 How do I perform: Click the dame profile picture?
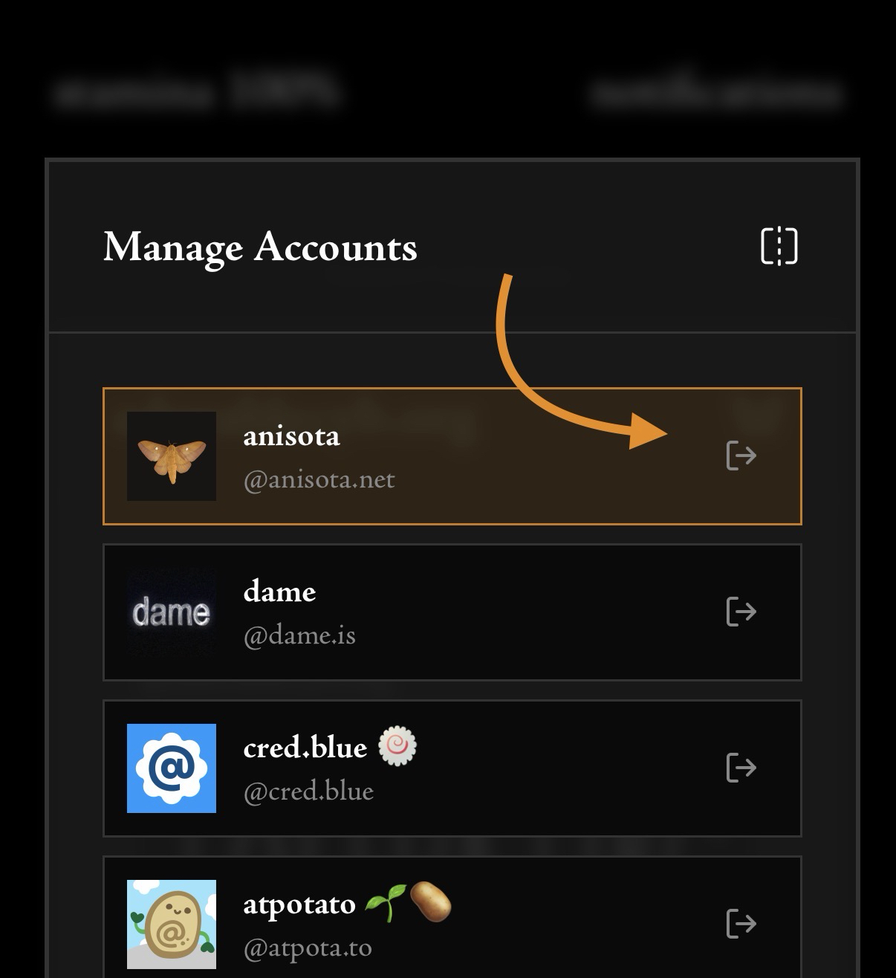tap(172, 612)
